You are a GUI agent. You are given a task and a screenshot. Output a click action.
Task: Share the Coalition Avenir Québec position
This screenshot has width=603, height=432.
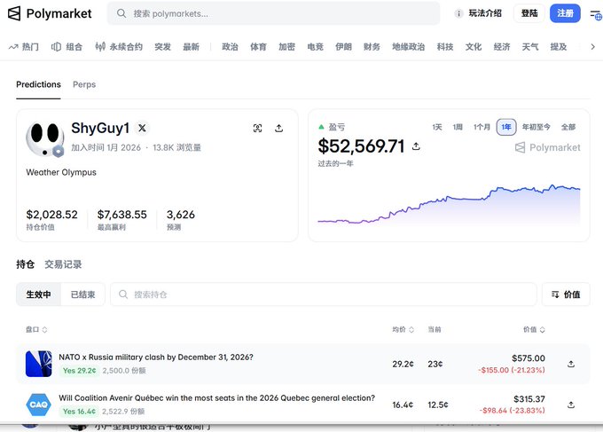pyautogui.click(x=571, y=405)
